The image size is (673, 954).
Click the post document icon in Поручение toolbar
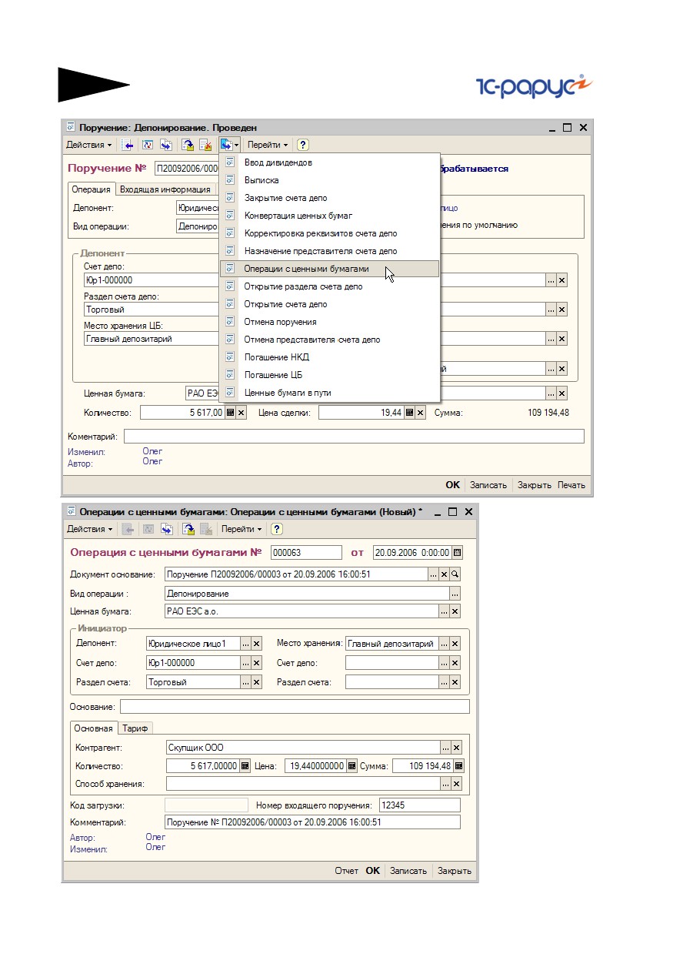188,145
